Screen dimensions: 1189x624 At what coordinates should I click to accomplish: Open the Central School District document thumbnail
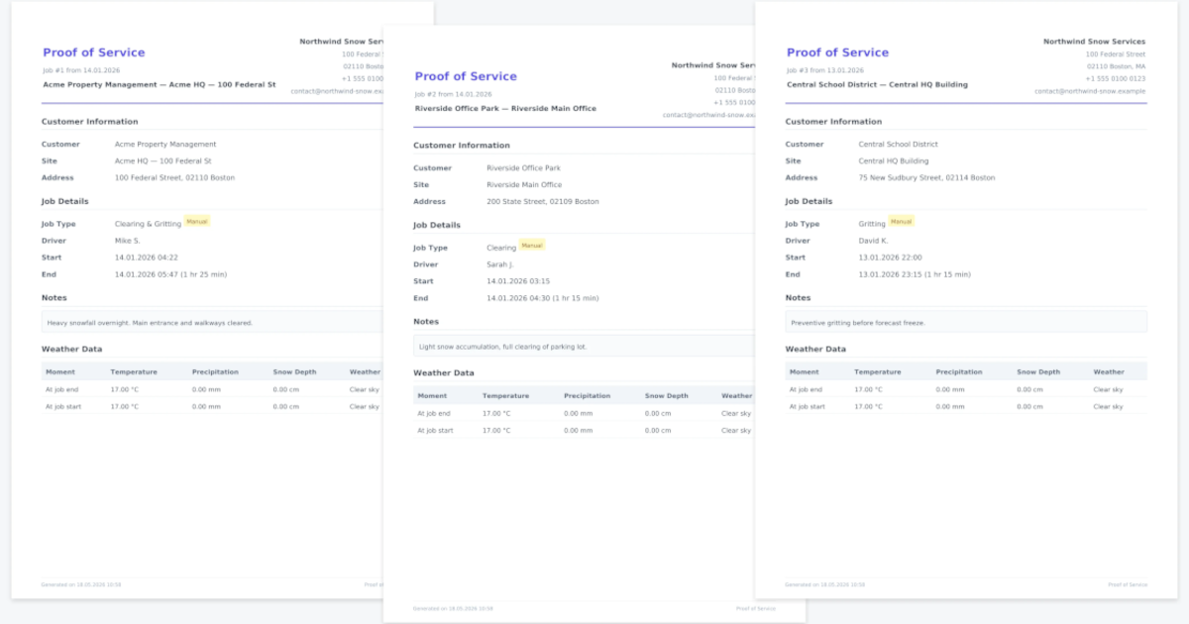coord(966,300)
